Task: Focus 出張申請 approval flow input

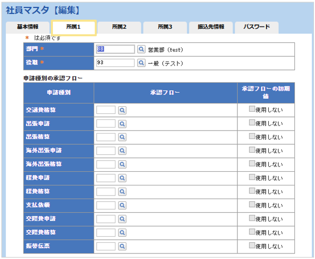Action: pyautogui.click(x=106, y=123)
